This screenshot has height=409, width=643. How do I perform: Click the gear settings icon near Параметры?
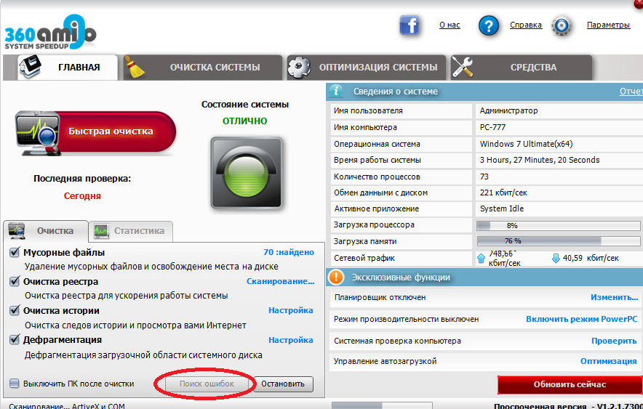(x=562, y=26)
